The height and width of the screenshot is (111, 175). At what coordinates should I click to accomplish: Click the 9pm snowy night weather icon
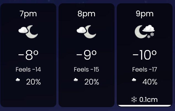(145, 31)
